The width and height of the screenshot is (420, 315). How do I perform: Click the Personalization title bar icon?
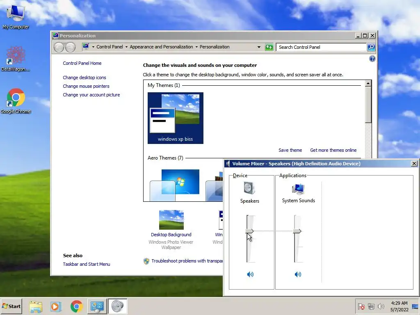pos(56,35)
